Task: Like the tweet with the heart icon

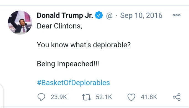Action: click(x=131, y=97)
